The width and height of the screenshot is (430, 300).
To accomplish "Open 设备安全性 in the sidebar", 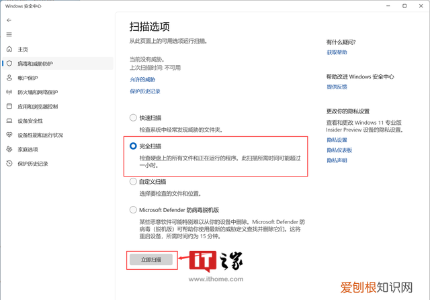I will point(57,121).
